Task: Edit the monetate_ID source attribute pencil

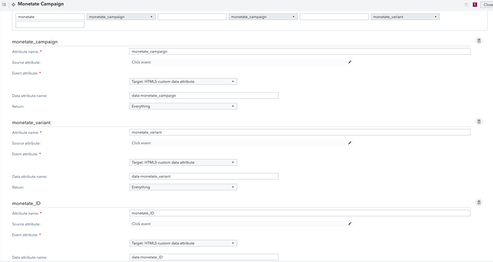Action: (350, 224)
